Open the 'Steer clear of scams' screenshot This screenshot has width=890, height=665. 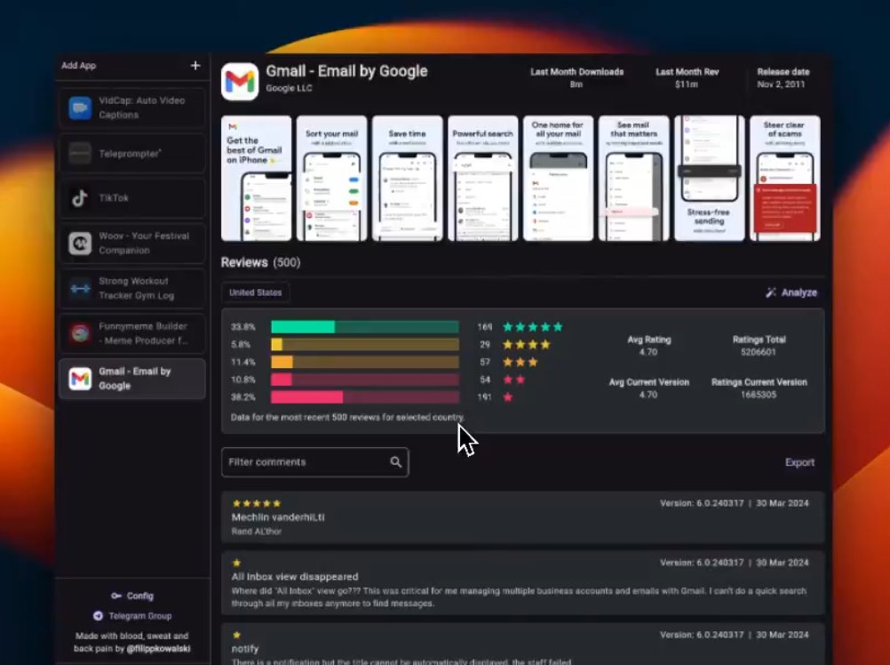tap(784, 179)
